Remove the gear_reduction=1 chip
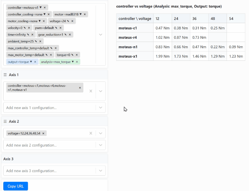The image size is (249, 191). click(70, 35)
